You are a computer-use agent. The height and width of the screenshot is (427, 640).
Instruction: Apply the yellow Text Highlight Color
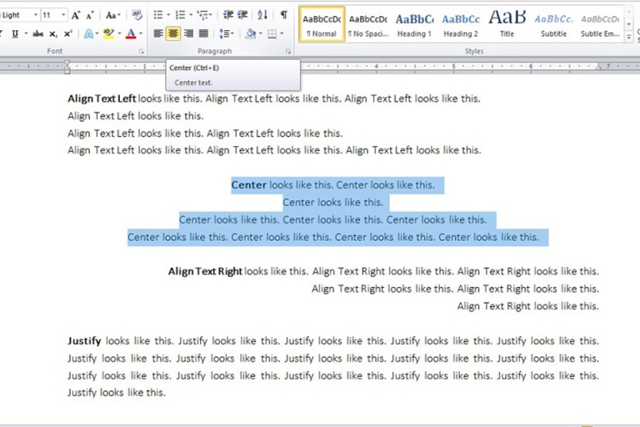[x=108, y=34]
